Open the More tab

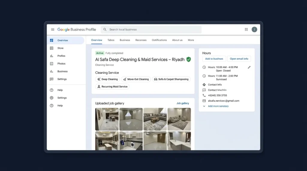191,40
